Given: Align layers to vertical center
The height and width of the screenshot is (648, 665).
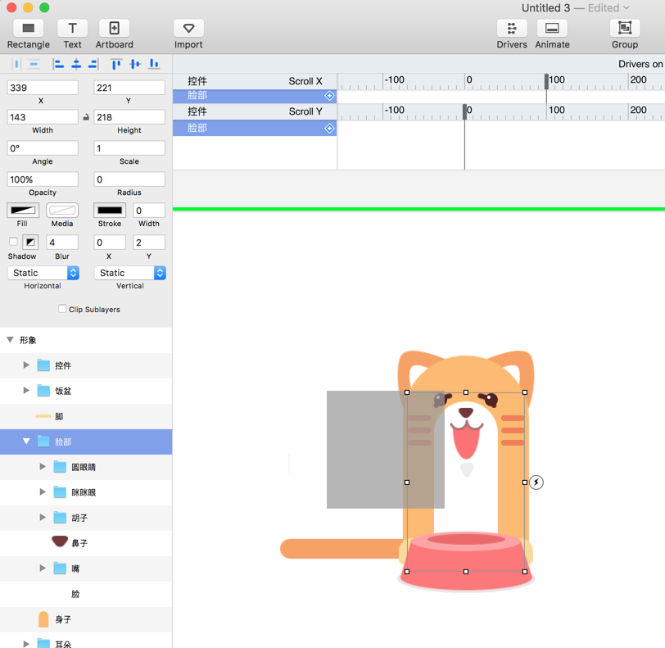Looking at the screenshot, I should 135,64.
